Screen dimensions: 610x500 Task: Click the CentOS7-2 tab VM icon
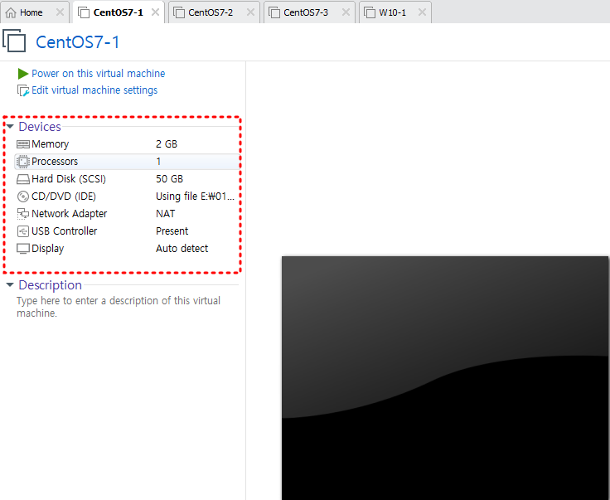(178, 12)
